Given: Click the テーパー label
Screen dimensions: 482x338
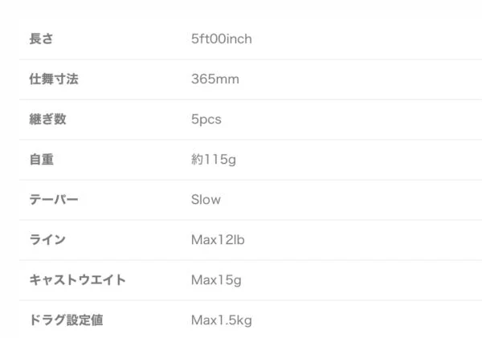Looking at the screenshot, I should (x=54, y=200).
